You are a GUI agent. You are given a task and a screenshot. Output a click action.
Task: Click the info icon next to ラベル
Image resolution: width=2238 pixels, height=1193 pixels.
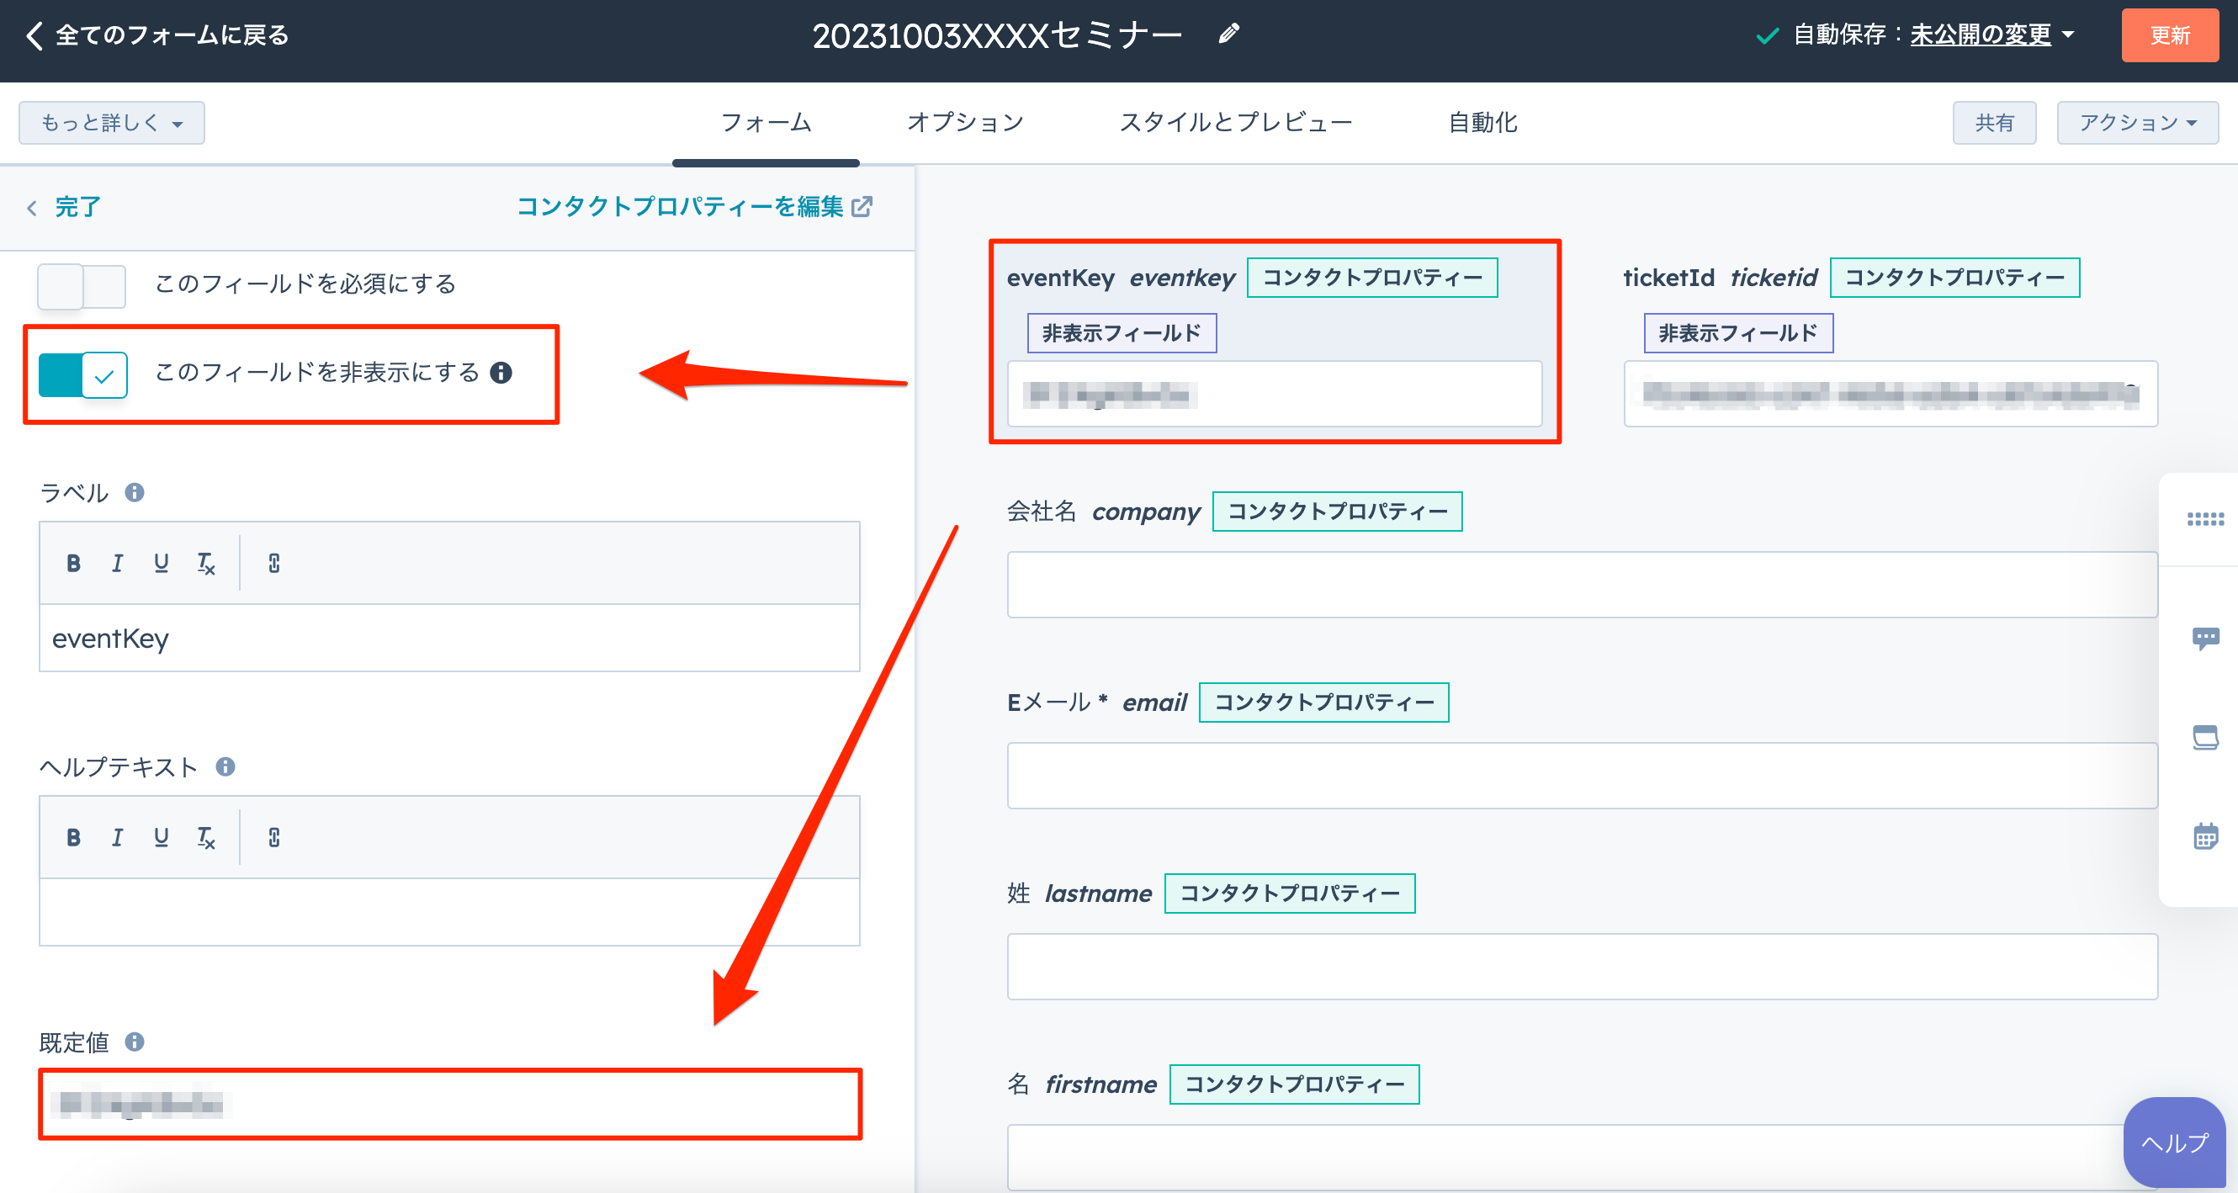[134, 493]
